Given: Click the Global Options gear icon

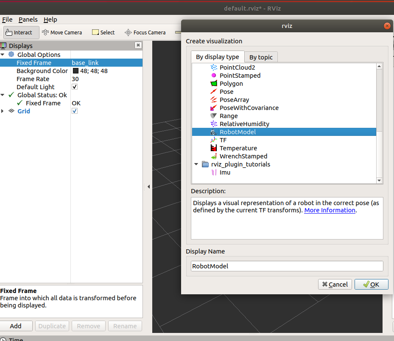Looking at the screenshot, I should pos(11,54).
